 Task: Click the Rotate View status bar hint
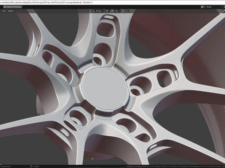coord(6,167)
